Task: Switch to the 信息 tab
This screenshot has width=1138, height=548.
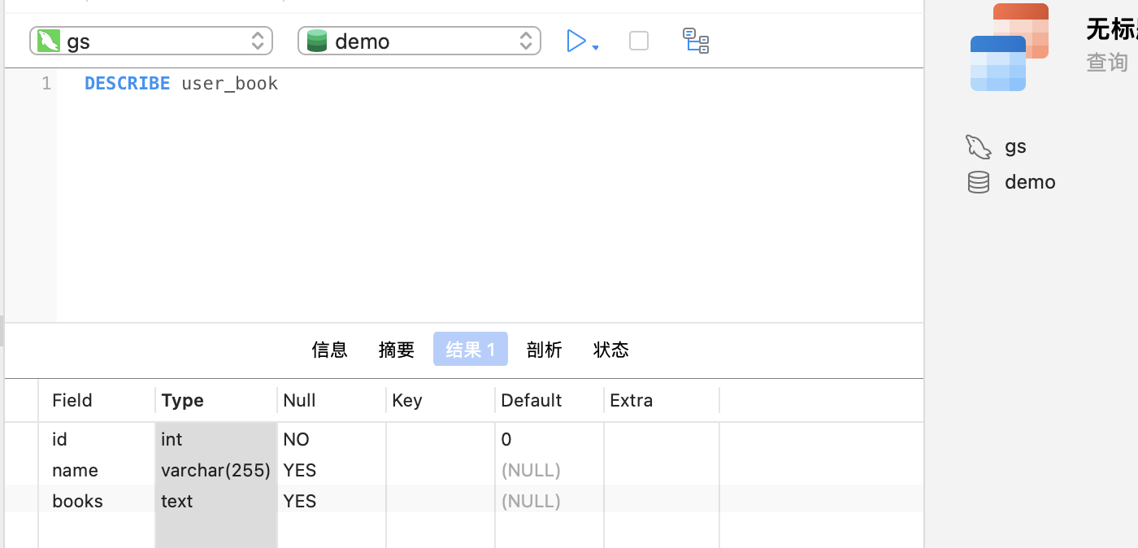Action: coord(330,350)
